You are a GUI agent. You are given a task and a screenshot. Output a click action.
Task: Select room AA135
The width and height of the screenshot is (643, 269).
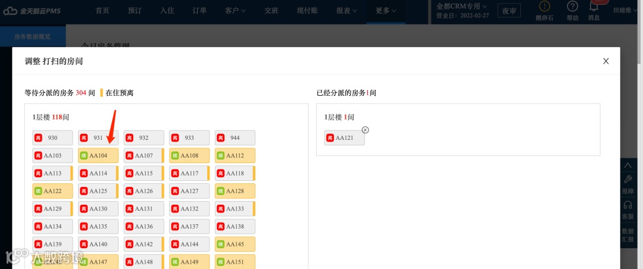pyautogui.click(x=98, y=226)
